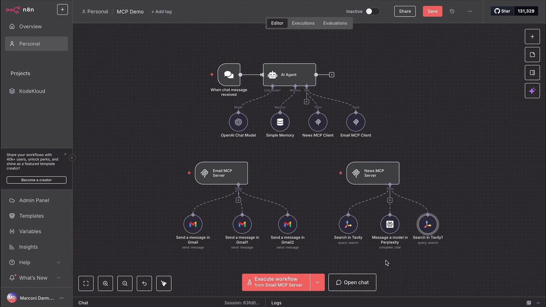Select the Search in Tavily1 node

[x=428, y=224]
